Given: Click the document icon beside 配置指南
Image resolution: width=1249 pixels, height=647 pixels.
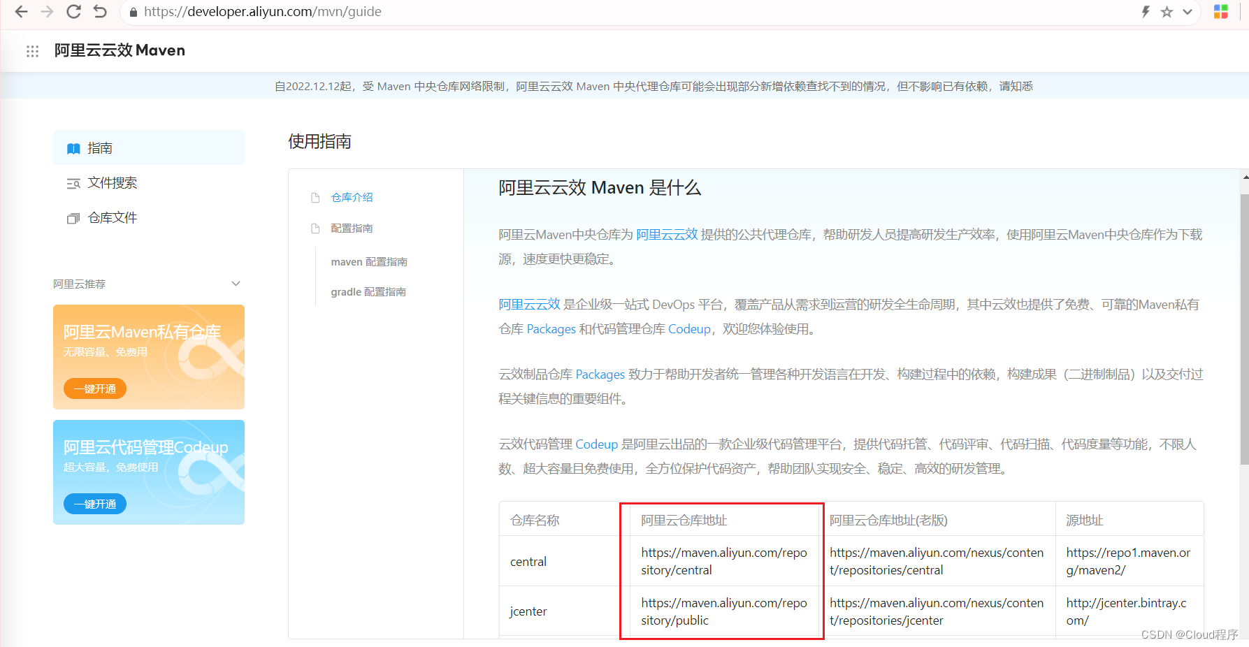Looking at the screenshot, I should tap(315, 228).
